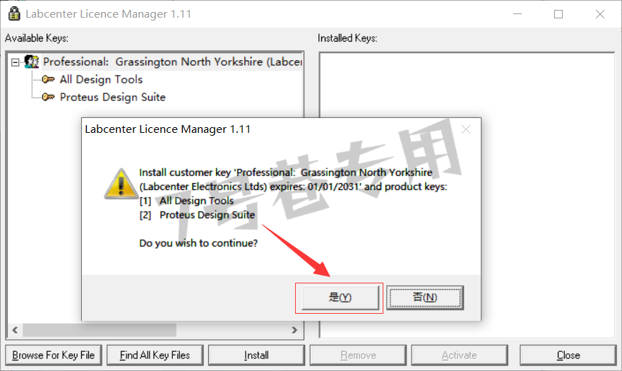Viewport: 622px width, 371px height.
Task: Click the Professional customer key users icon
Action: (x=32, y=61)
